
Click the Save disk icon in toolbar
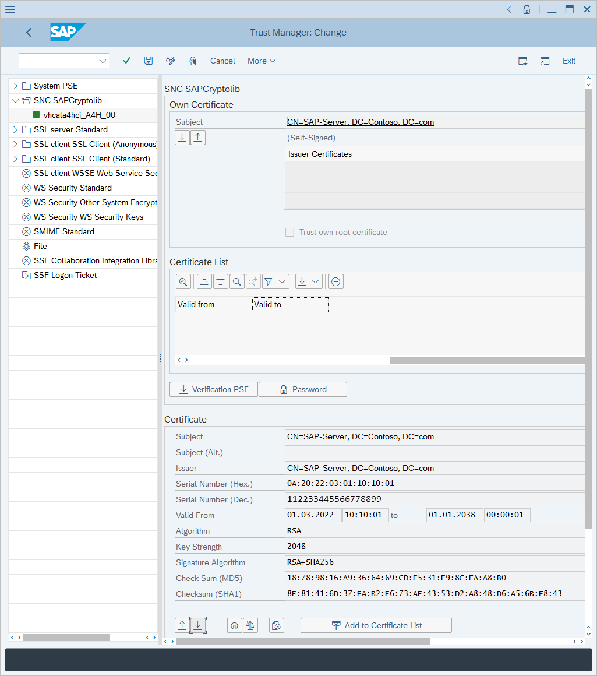pyautogui.click(x=149, y=61)
